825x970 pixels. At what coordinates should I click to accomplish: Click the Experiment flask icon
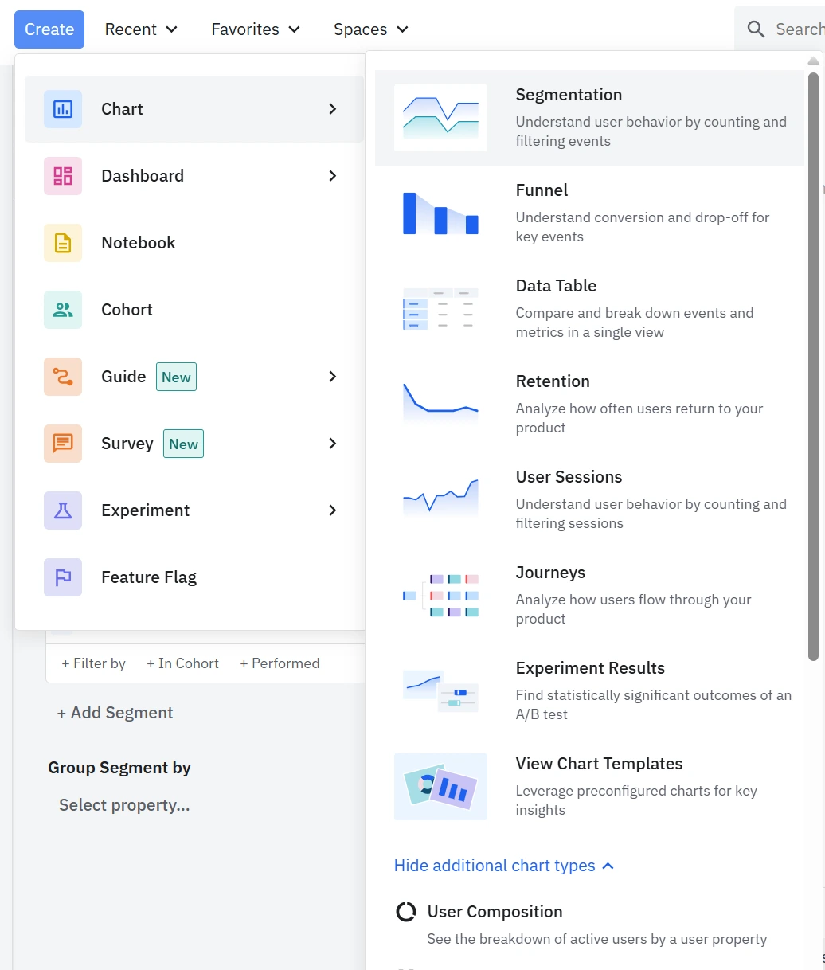point(63,510)
